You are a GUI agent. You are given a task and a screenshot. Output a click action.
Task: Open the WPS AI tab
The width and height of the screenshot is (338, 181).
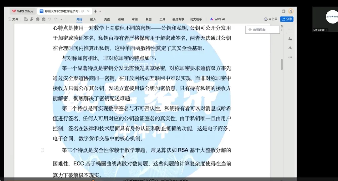coord(218,19)
